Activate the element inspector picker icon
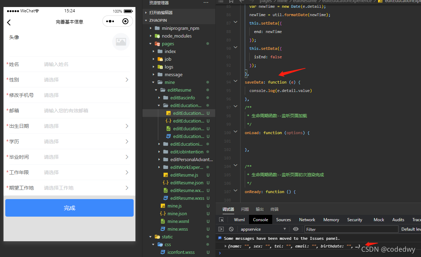421x257 pixels. (222, 220)
